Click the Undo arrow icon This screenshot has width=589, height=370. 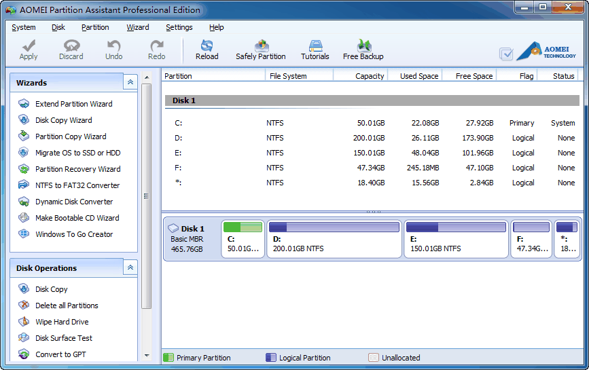coord(113,45)
